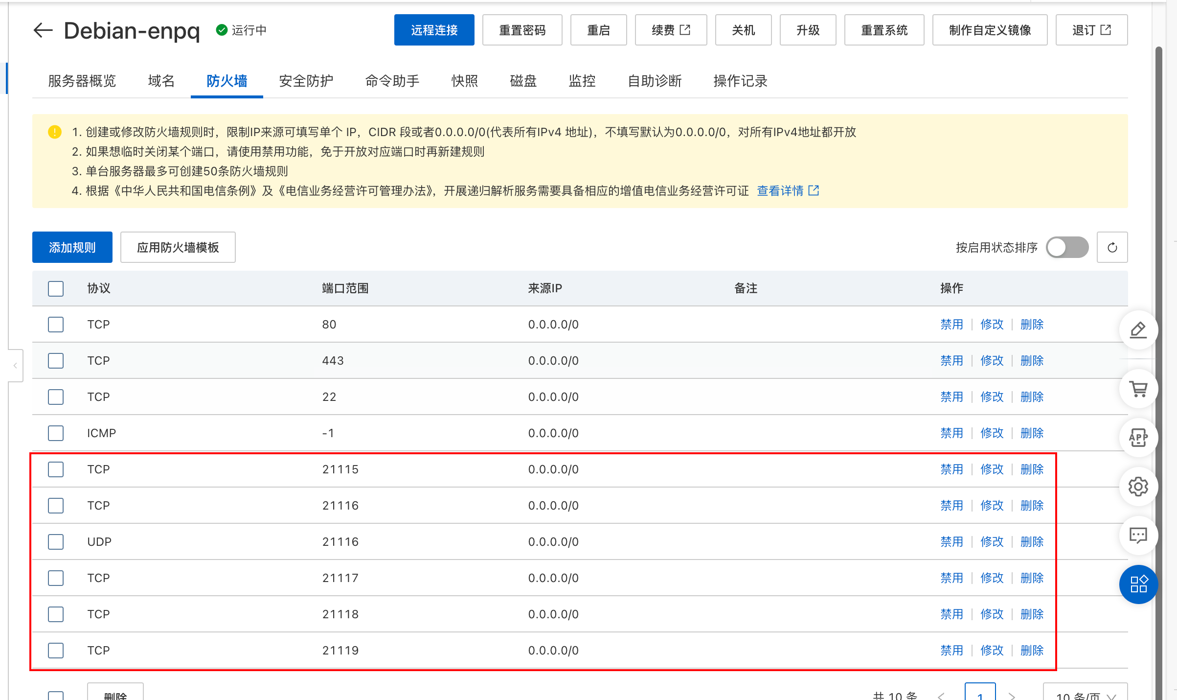Tick the checkbox for UDP 21116 rule
The height and width of the screenshot is (700, 1177).
coord(56,542)
